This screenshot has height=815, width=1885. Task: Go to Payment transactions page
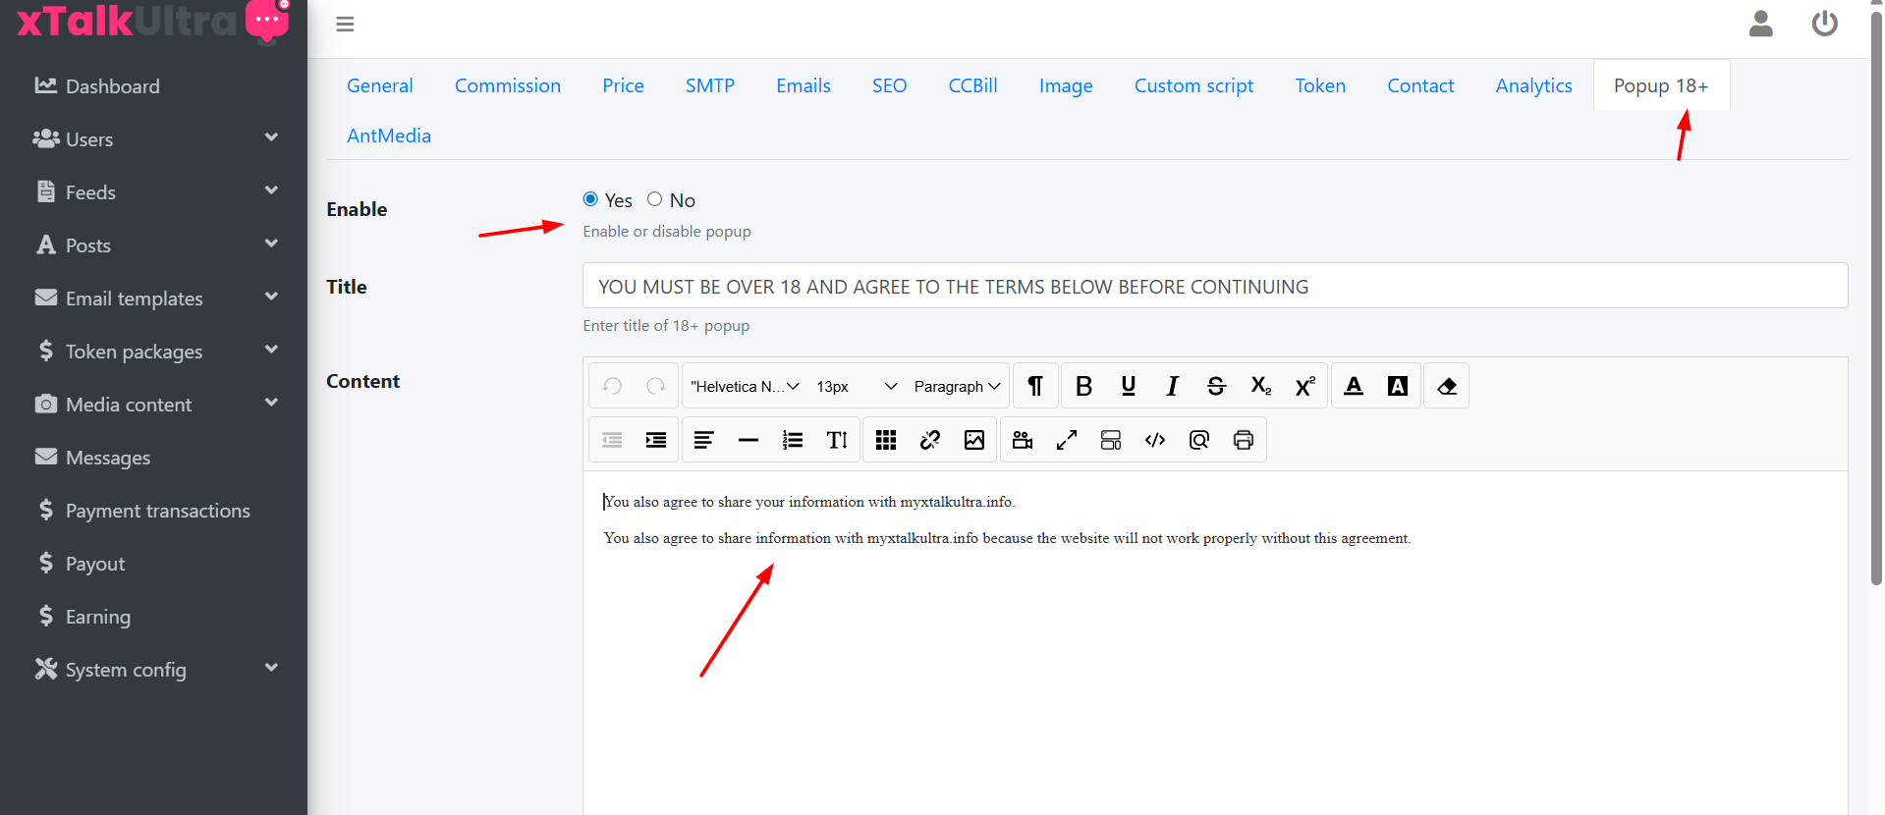(x=157, y=511)
